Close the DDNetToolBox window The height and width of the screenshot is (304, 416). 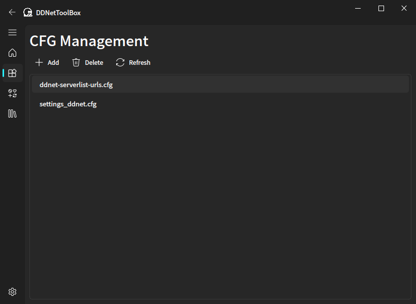(x=404, y=9)
